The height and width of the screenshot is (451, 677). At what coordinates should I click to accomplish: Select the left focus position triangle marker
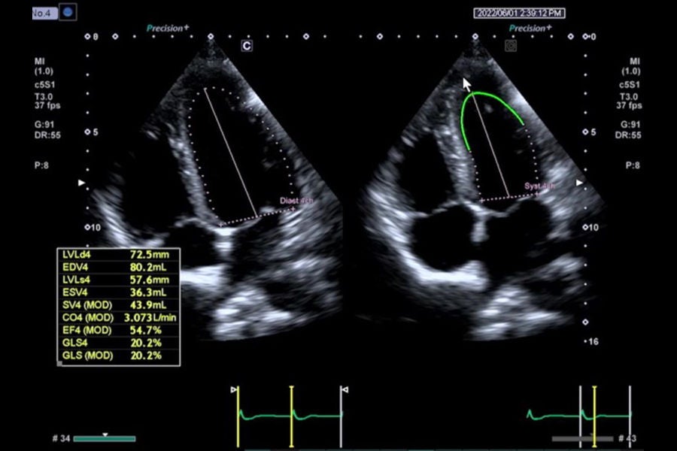(x=81, y=183)
